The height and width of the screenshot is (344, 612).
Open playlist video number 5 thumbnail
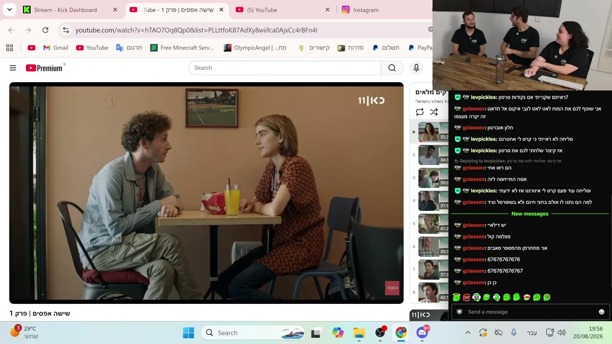(434, 224)
